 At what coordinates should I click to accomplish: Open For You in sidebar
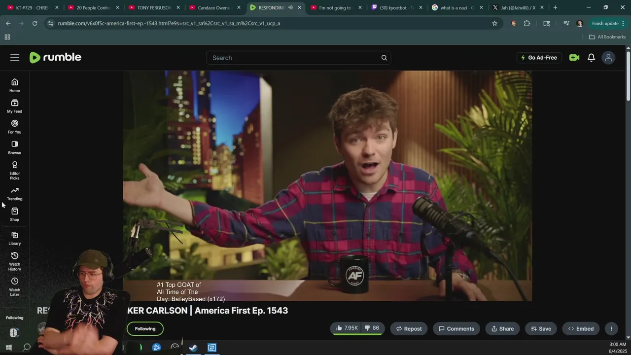pos(15,127)
